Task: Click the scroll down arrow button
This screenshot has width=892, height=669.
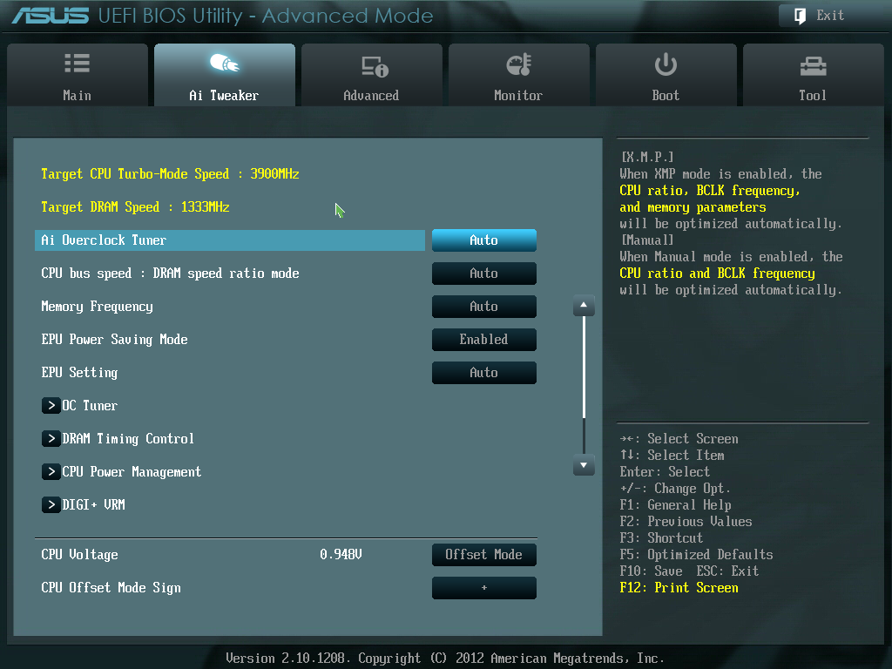Action: click(x=584, y=466)
